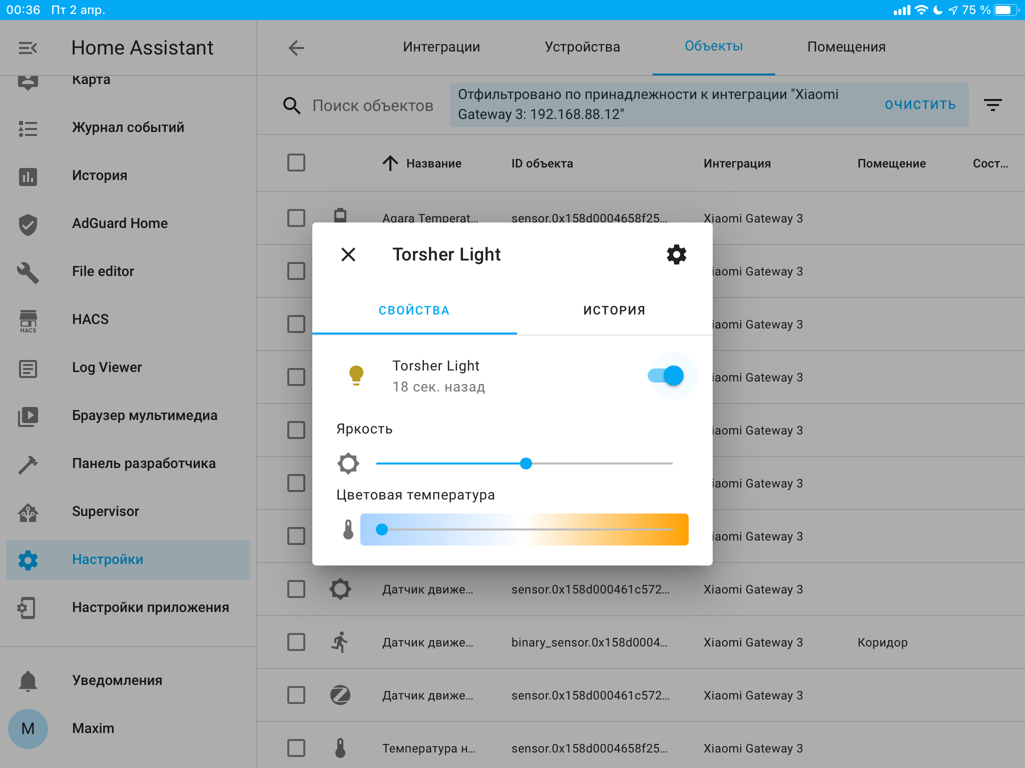Click the color temperature thermometer icon

tap(348, 529)
